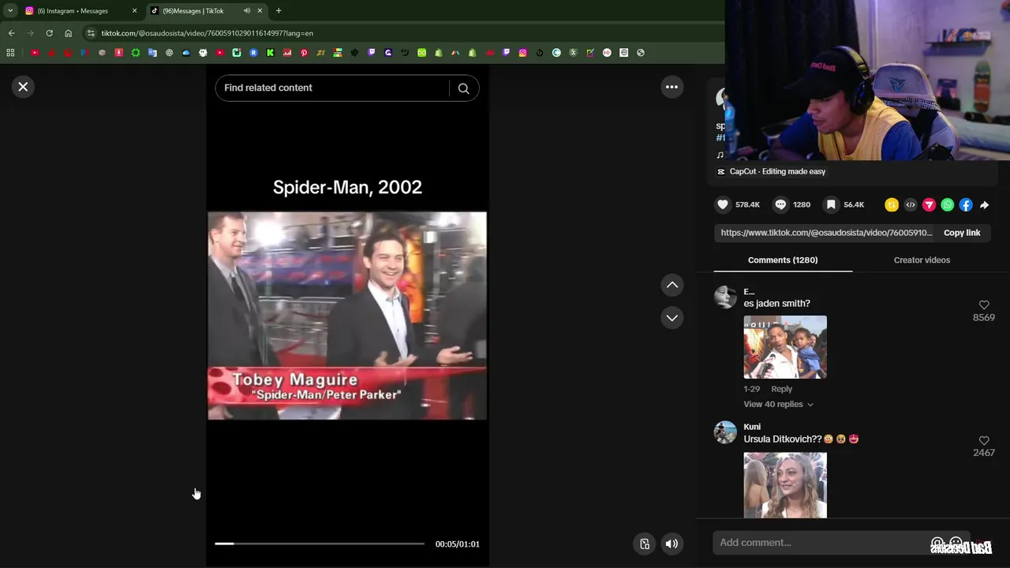Reply to the 'es jaden smith?' comment

click(781, 389)
